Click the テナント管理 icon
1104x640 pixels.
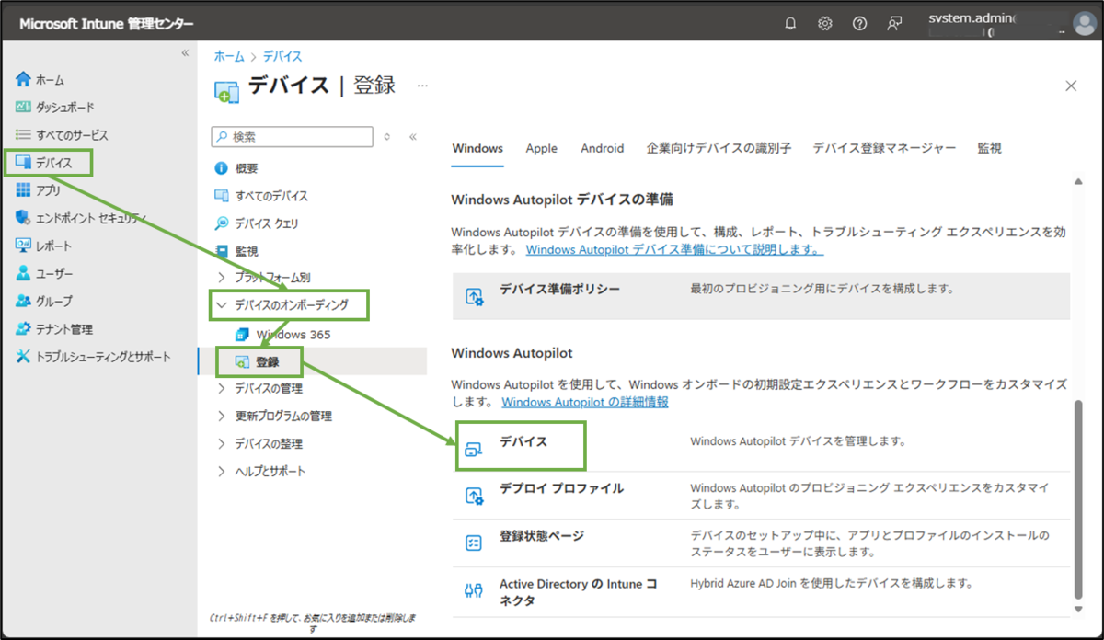24,328
